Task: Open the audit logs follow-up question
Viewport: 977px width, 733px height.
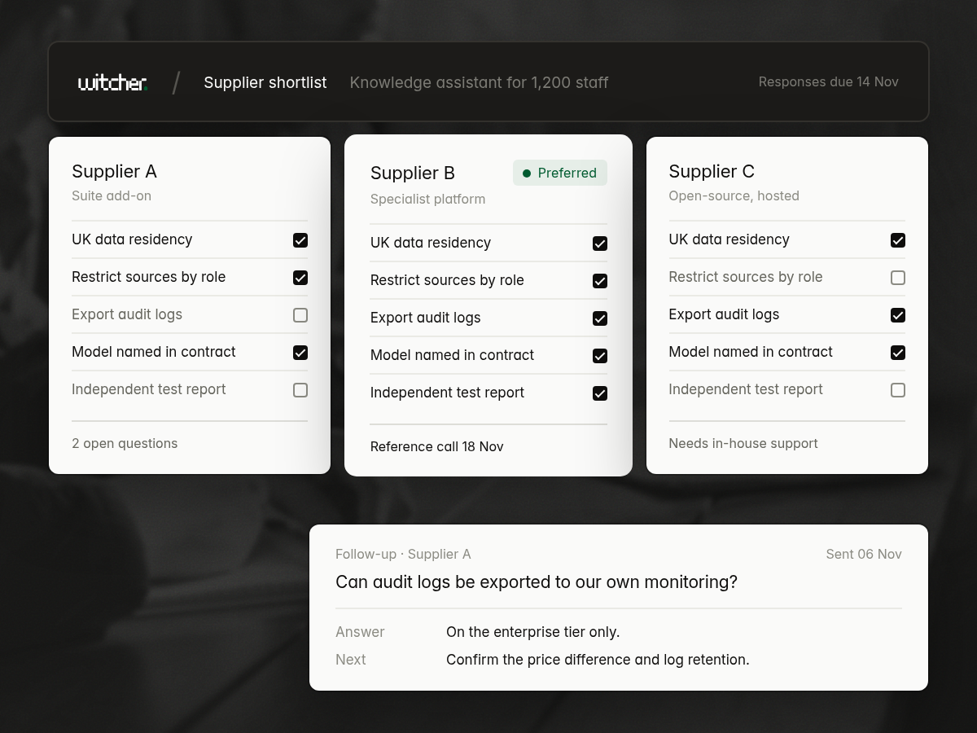Action: pos(537,582)
